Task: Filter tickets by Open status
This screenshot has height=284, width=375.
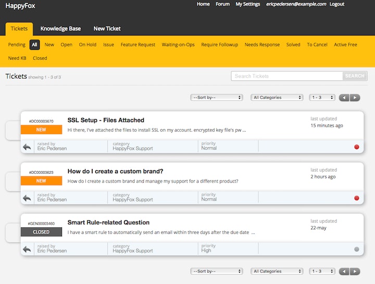Action: tap(67, 45)
